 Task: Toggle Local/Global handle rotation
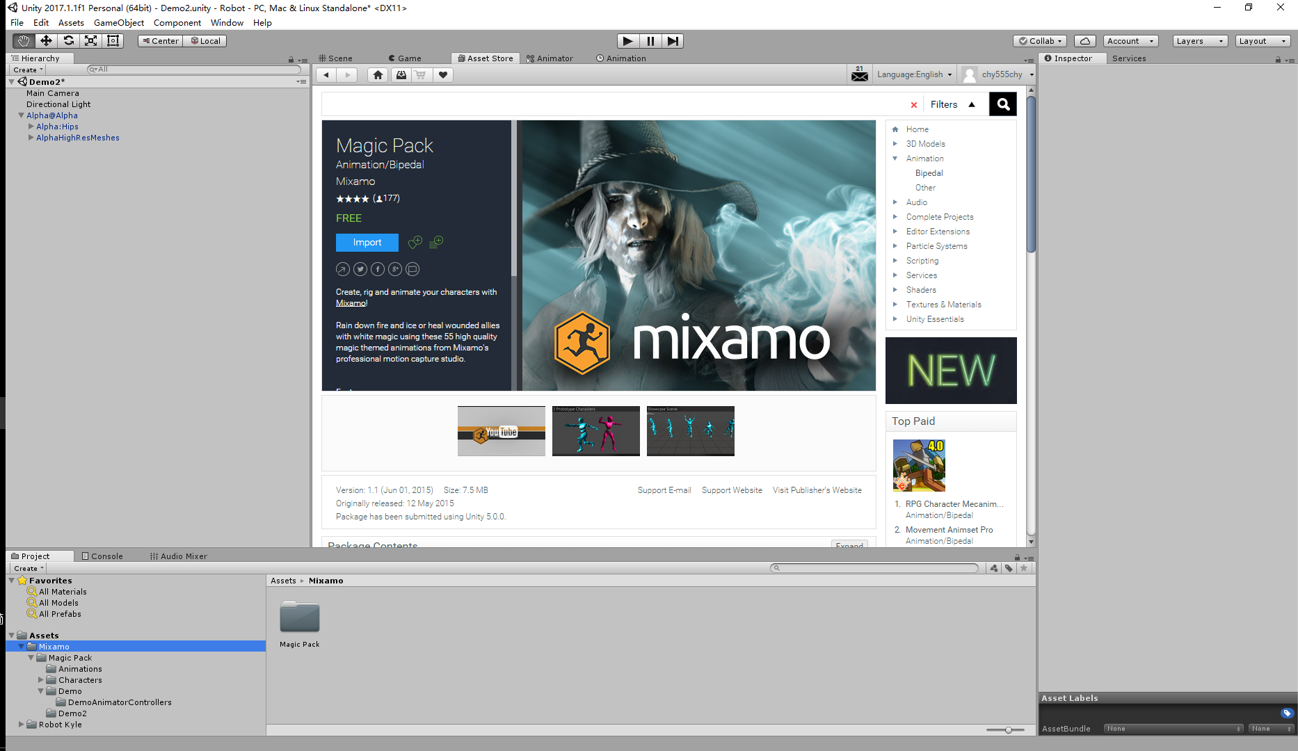205,41
